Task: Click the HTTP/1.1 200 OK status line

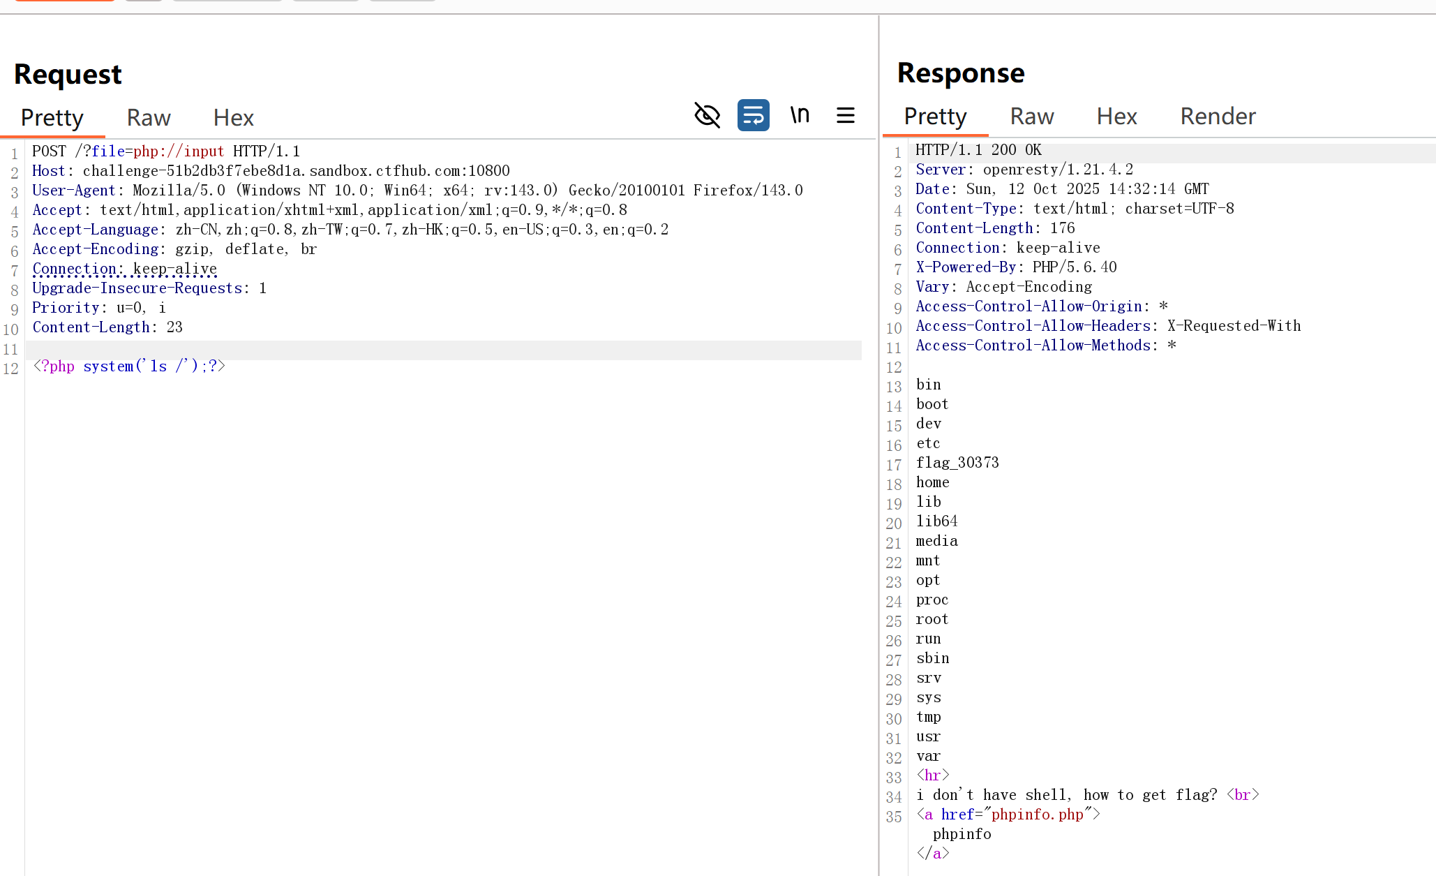Action: tap(978, 150)
